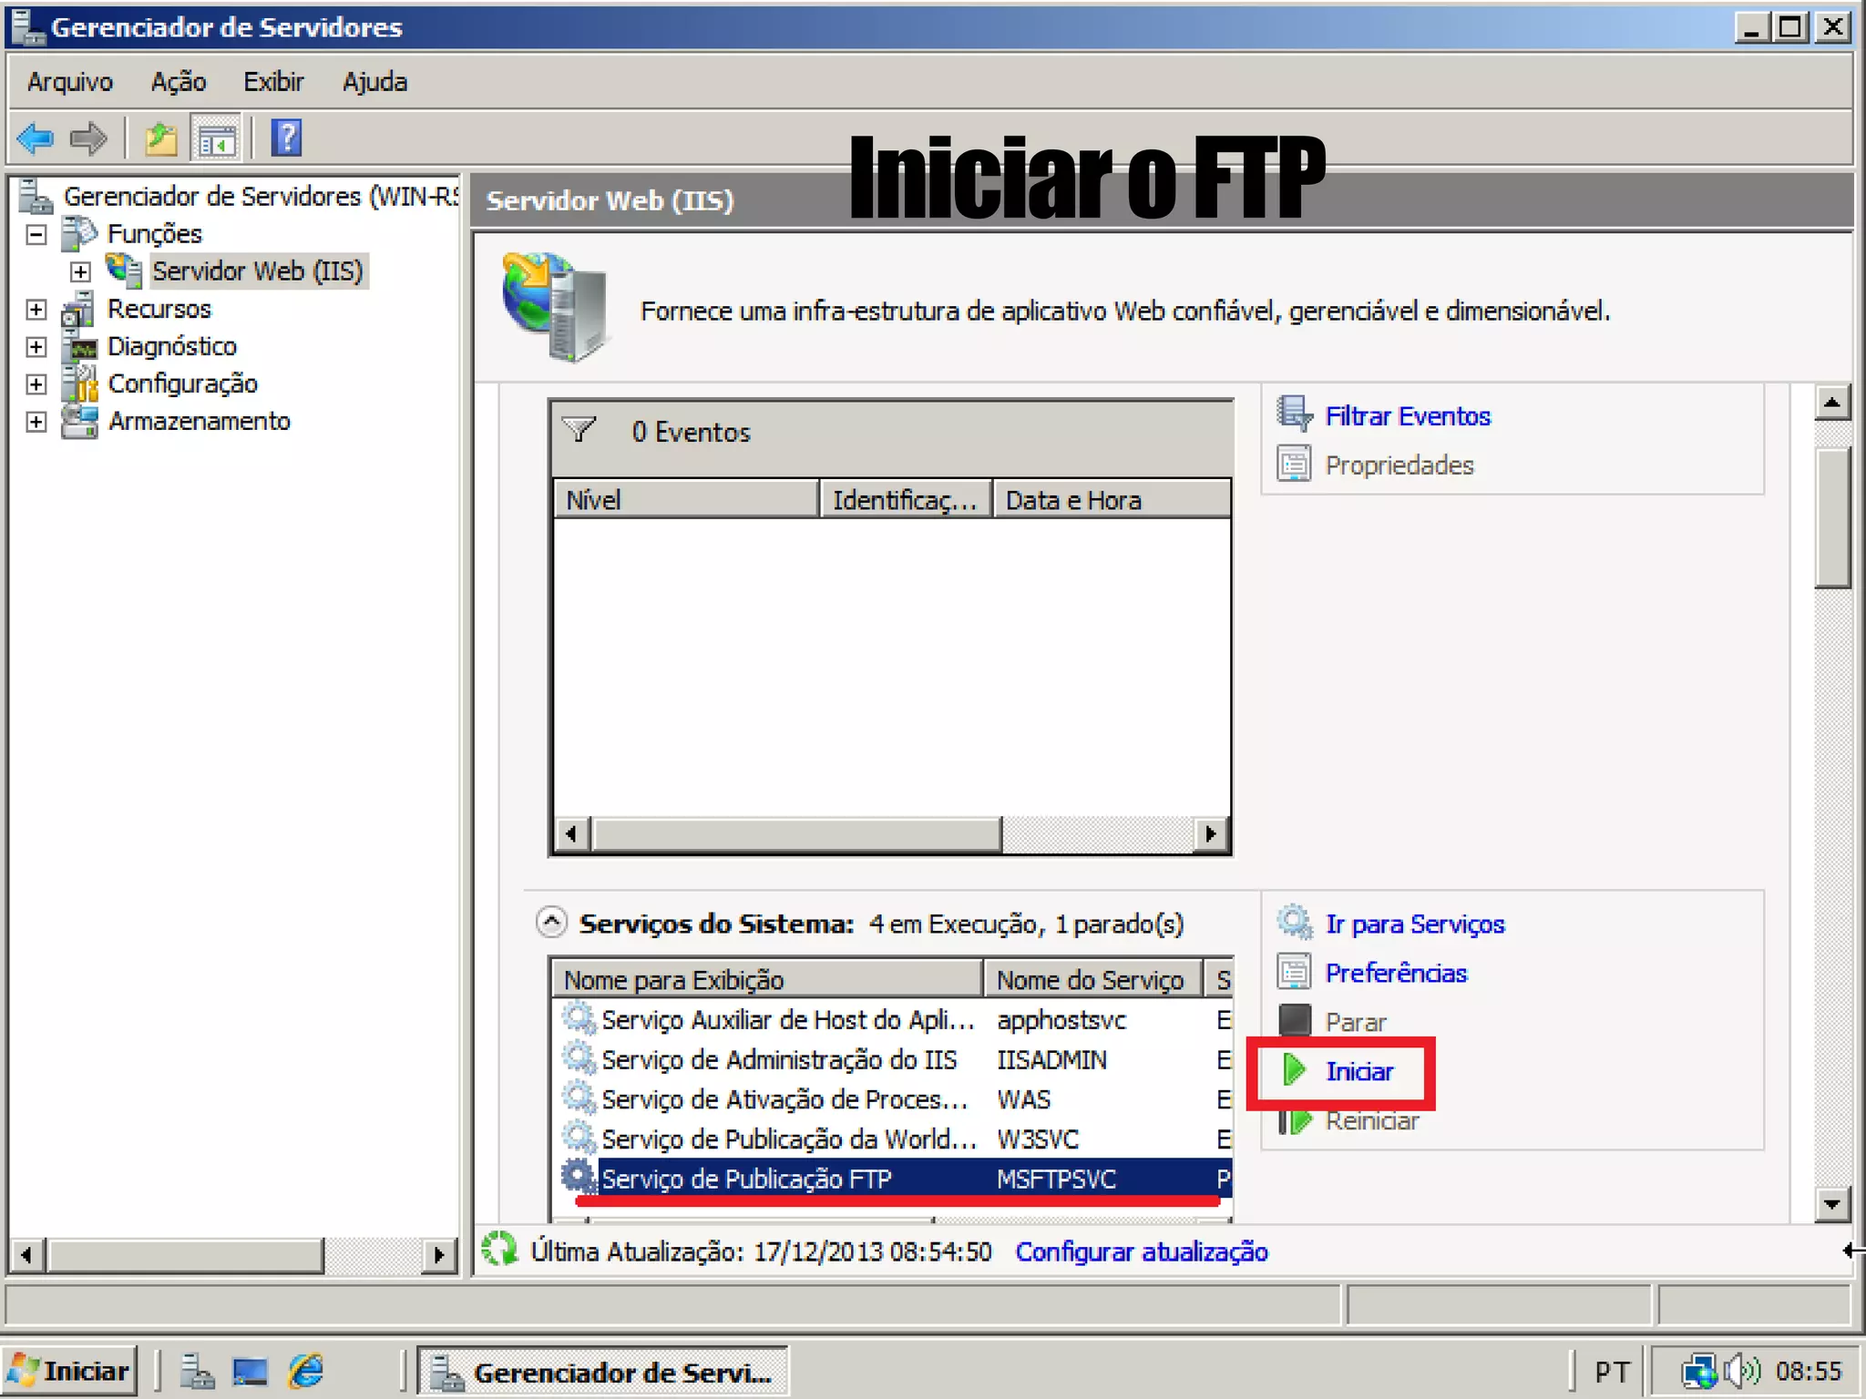The height and width of the screenshot is (1399, 1866).
Task: Click the Preferências icon
Action: [x=1294, y=972]
